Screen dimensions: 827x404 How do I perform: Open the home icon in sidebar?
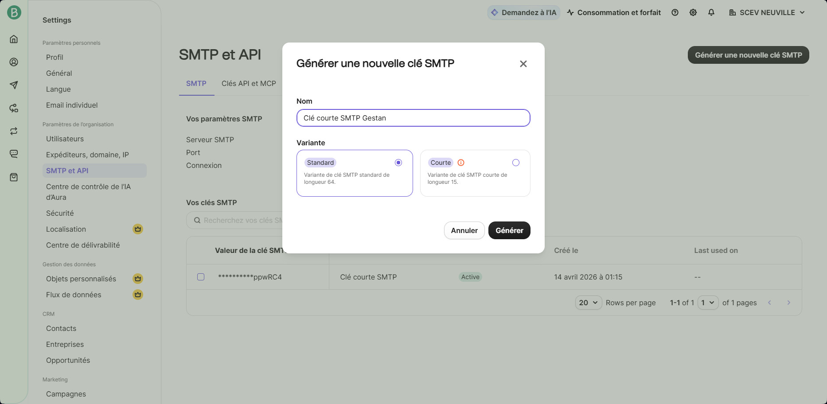[14, 39]
